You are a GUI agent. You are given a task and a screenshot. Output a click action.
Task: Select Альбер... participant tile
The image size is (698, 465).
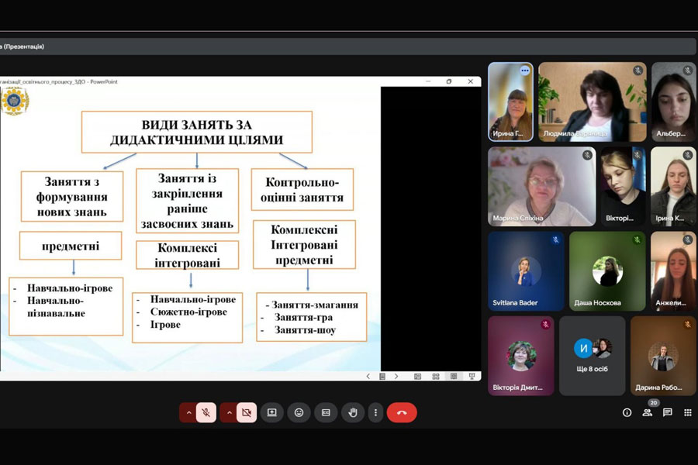[674, 102]
